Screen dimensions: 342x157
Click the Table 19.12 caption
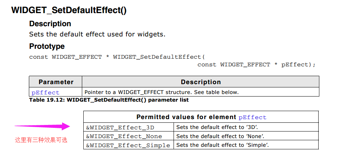click(x=109, y=100)
